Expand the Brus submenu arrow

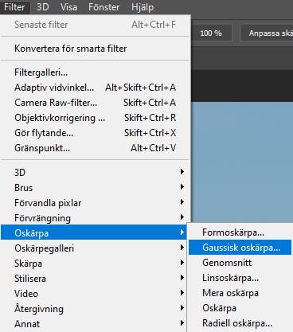[x=182, y=187]
